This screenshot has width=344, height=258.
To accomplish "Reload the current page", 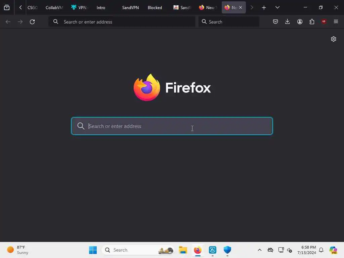I will [32, 22].
